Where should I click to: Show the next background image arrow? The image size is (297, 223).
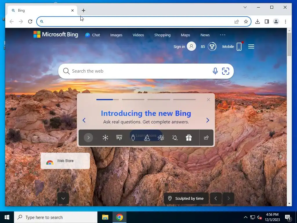(229, 198)
